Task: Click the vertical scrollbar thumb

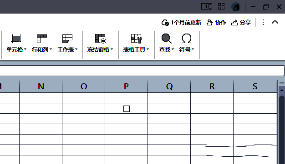Action: click(282, 130)
